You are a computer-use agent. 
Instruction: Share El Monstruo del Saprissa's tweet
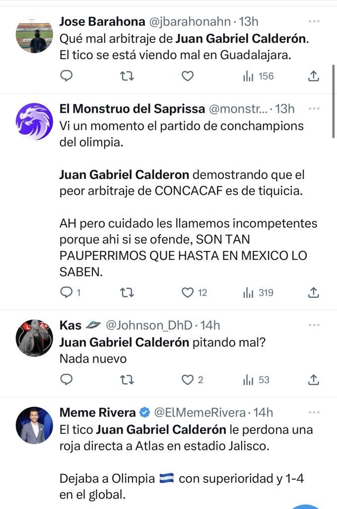coord(313,293)
